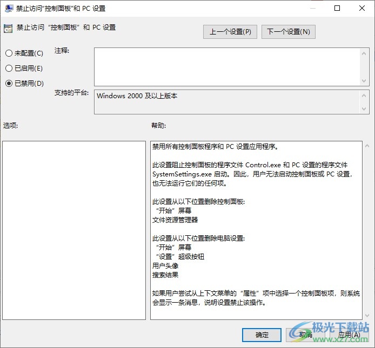Confirm with the 确定 button

(x=262, y=335)
